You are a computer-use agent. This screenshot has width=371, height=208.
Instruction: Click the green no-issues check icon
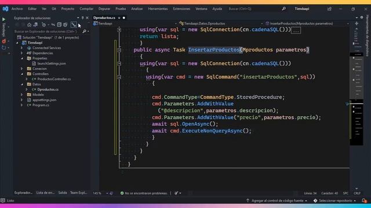point(122,193)
